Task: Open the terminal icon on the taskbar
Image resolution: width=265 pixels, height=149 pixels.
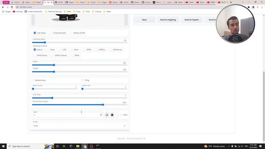Action: 98,146
